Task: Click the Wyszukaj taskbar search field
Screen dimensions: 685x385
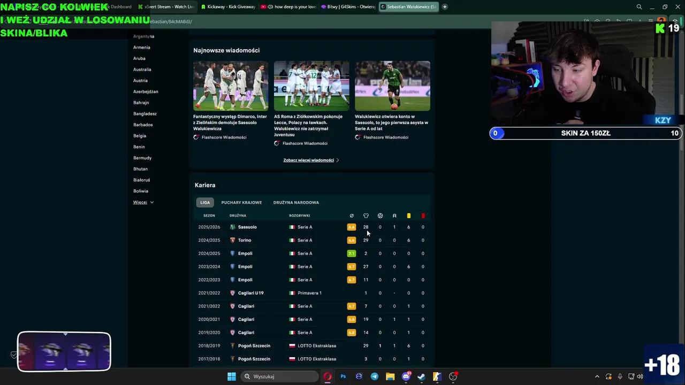Action: point(278,376)
